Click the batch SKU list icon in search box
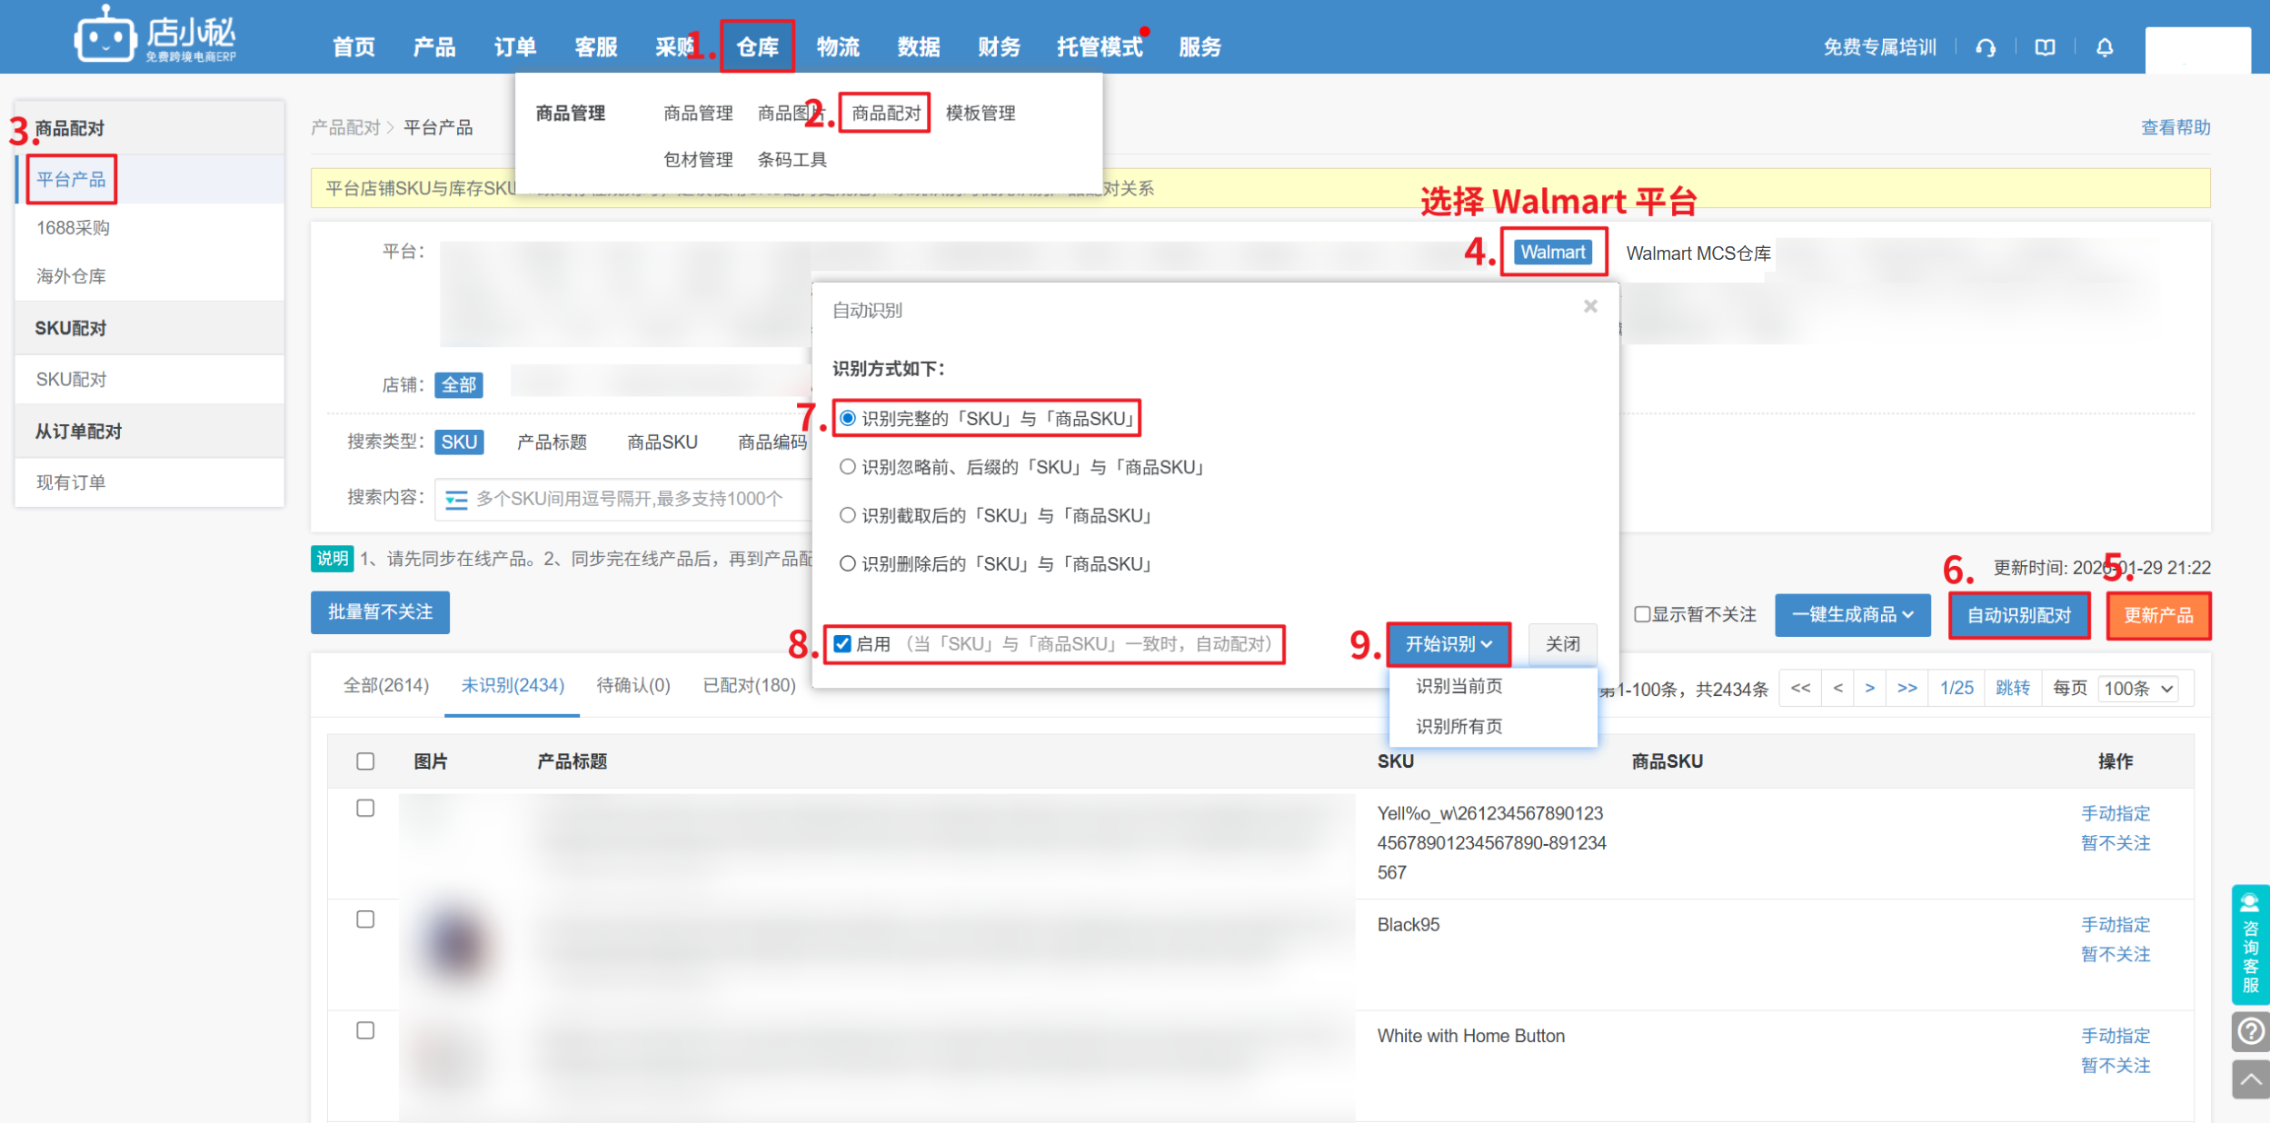Viewport: 2270px width, 1123px height. [456, 500]
